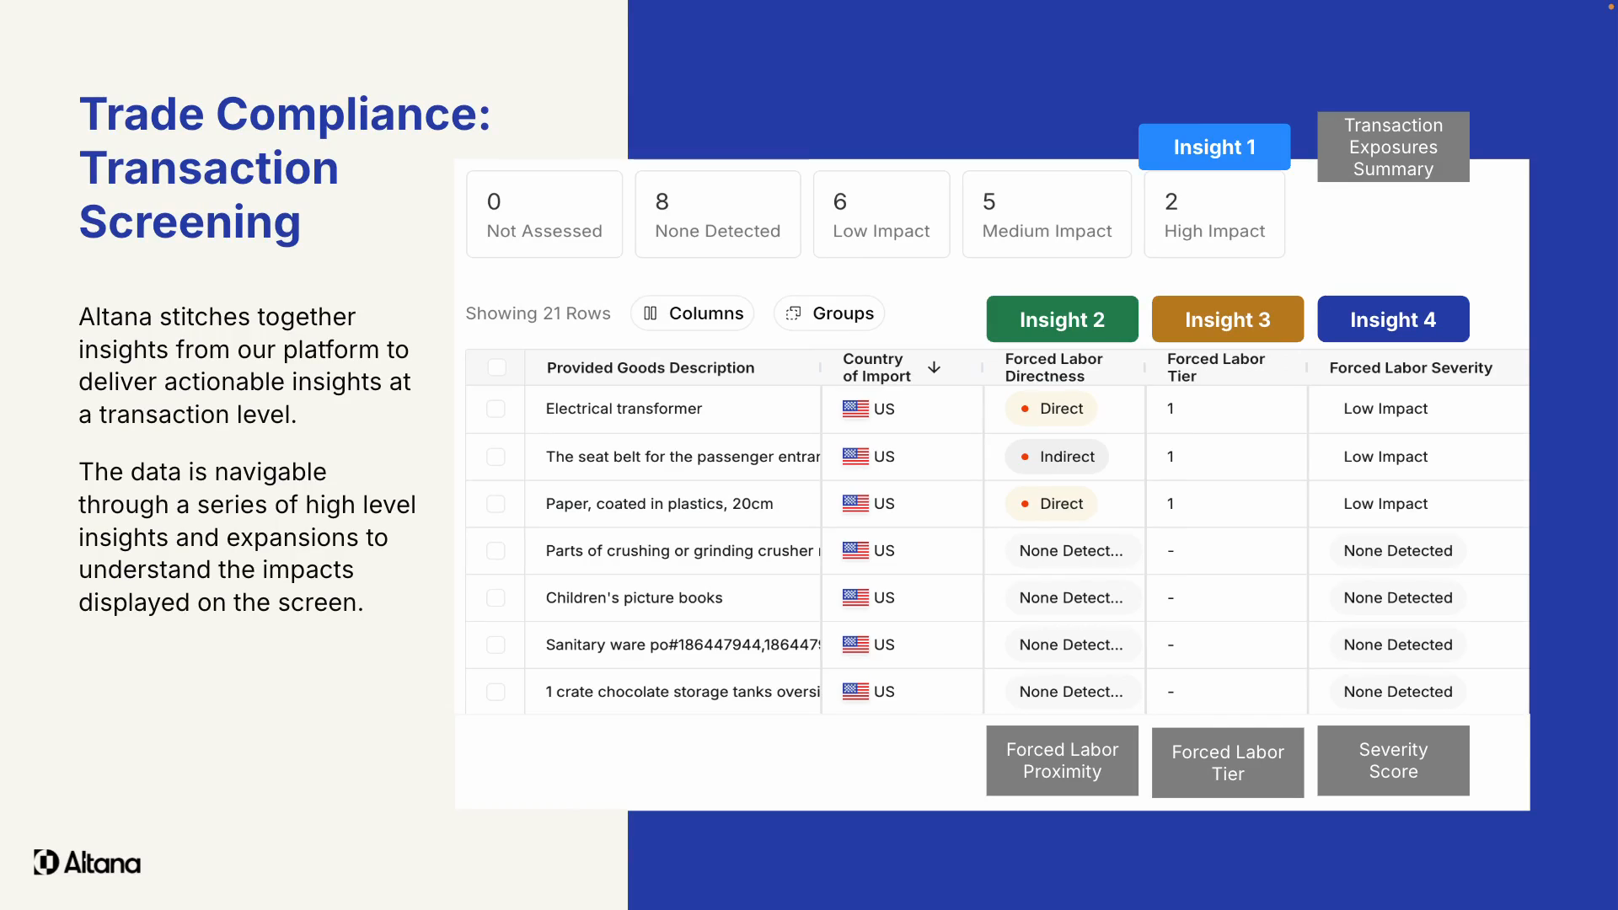The width and height of the screenshot is (1618, 910).
Task: Filter by Medium Impact card
Action: (x=1046, y=215)
